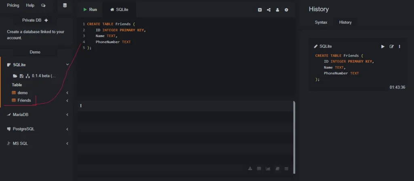This screenshot has width=414, height=181.
Task: Collapse the SQLite database section
Action: pyautogui.click(x=67, y=64)
